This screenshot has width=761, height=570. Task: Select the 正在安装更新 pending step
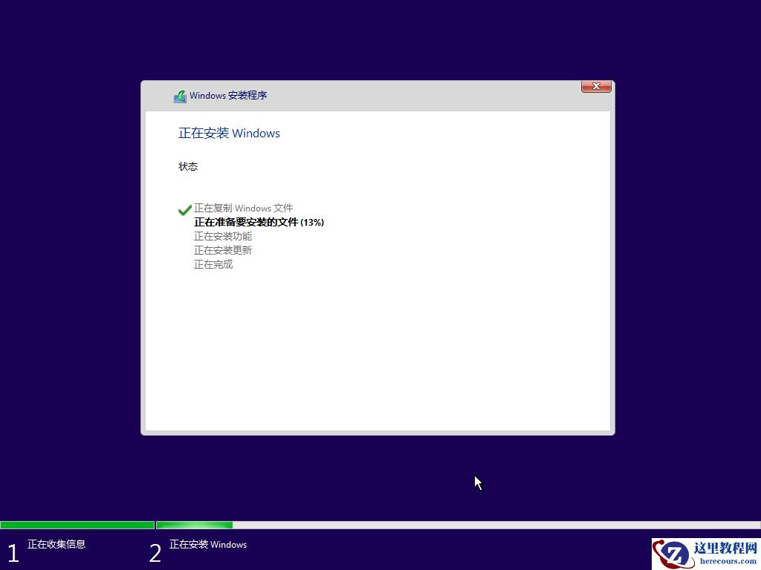tap(223, 250)
